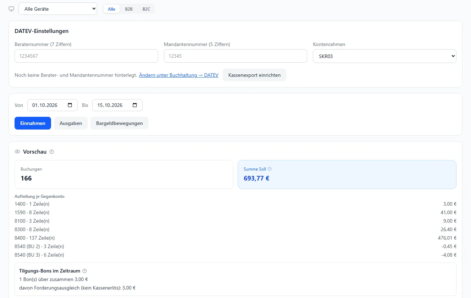Click the eye icon beside Vorschau
471x298 pixels.
tap(17, 152)
